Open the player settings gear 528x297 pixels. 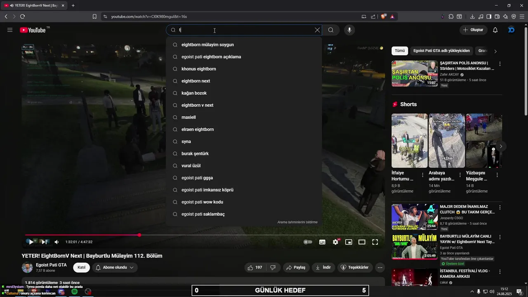(336, 242)
